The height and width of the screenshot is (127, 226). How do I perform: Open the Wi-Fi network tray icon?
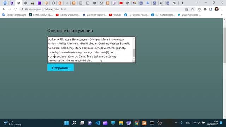click(195, 123)
